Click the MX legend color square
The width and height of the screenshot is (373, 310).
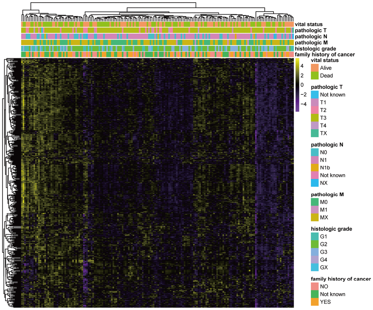(314, 217)
